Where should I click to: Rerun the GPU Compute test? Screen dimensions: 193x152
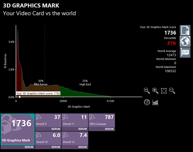pos(109,129)
